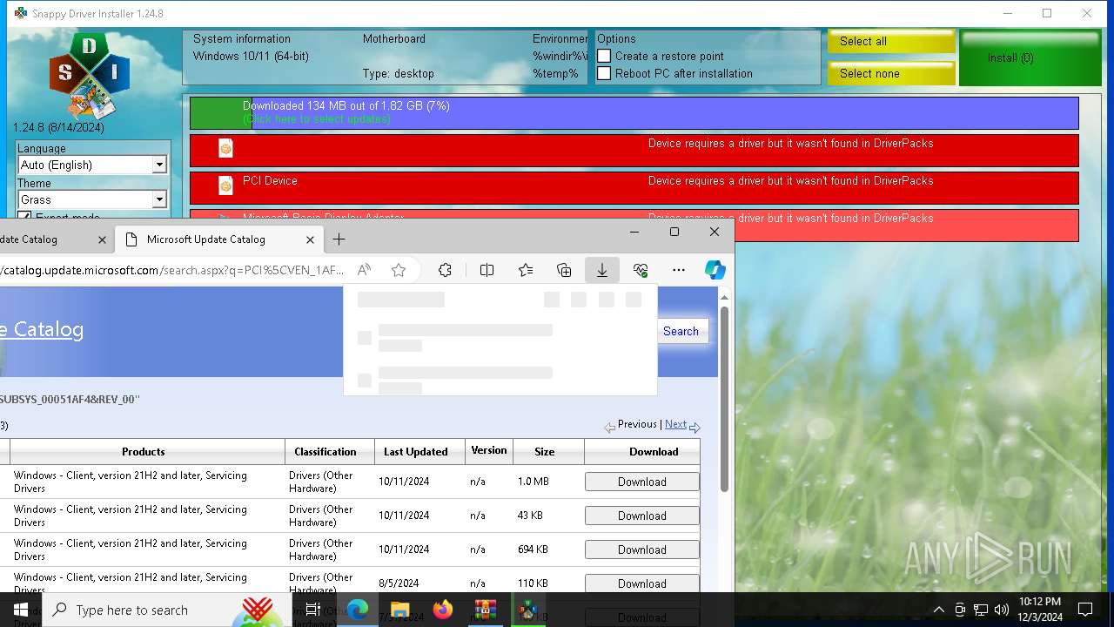This screenshot has height=627, width=1114.
Task: Open Firefox from the taskbar
Action: [443, 610]
